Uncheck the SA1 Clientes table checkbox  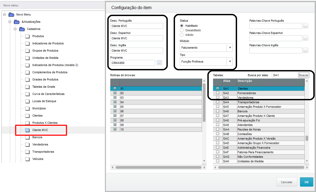[218, 88]
